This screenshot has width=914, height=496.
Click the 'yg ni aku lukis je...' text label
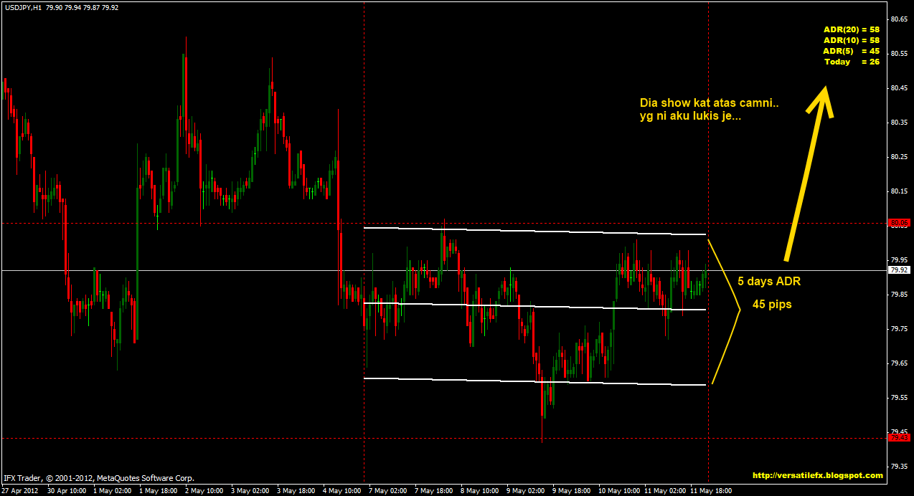pyautogui.click(x=690, y=116)
